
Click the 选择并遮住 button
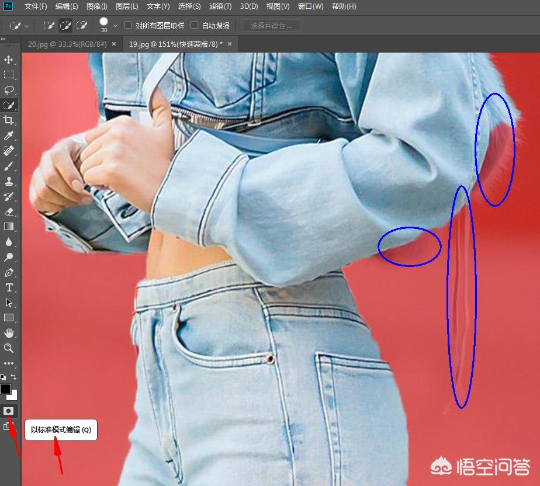click(x=271, y=25)
